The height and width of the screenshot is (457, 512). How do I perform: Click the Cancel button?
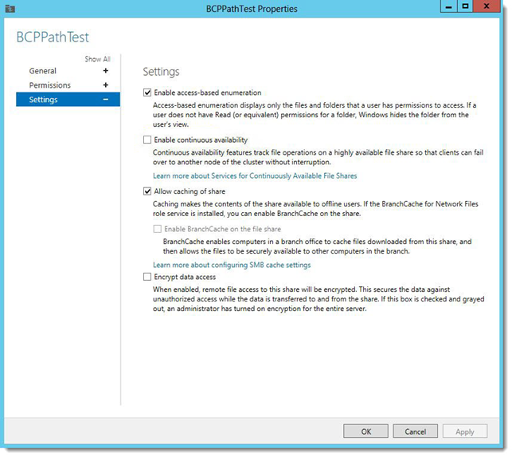coord(415,431)
